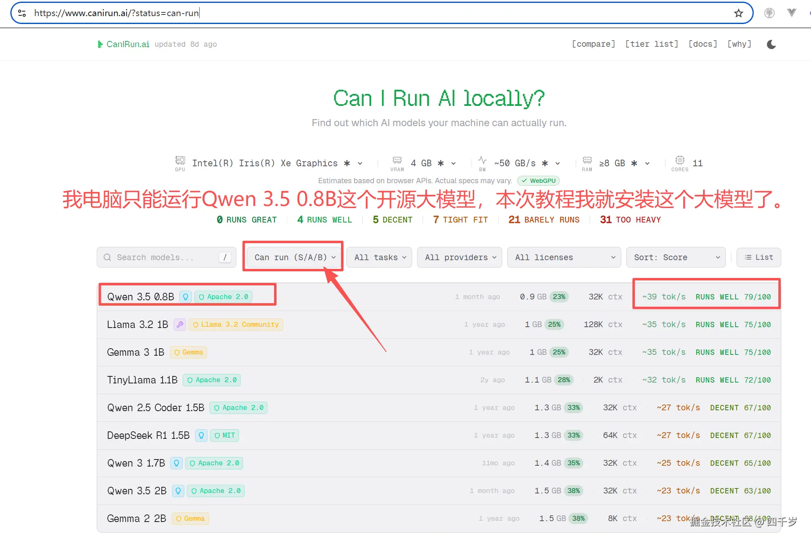Click the search magnifier icon

[x=107, y=257]
